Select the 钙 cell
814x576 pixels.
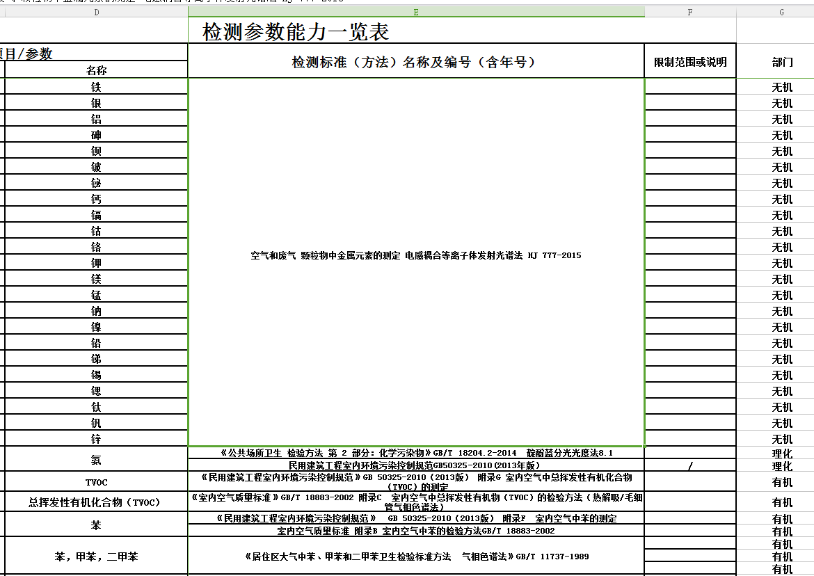[96, 199]
